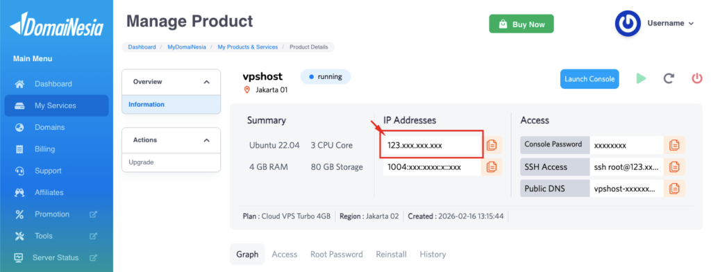
Task: Open the History tab
Action: [x=433, y=255]
